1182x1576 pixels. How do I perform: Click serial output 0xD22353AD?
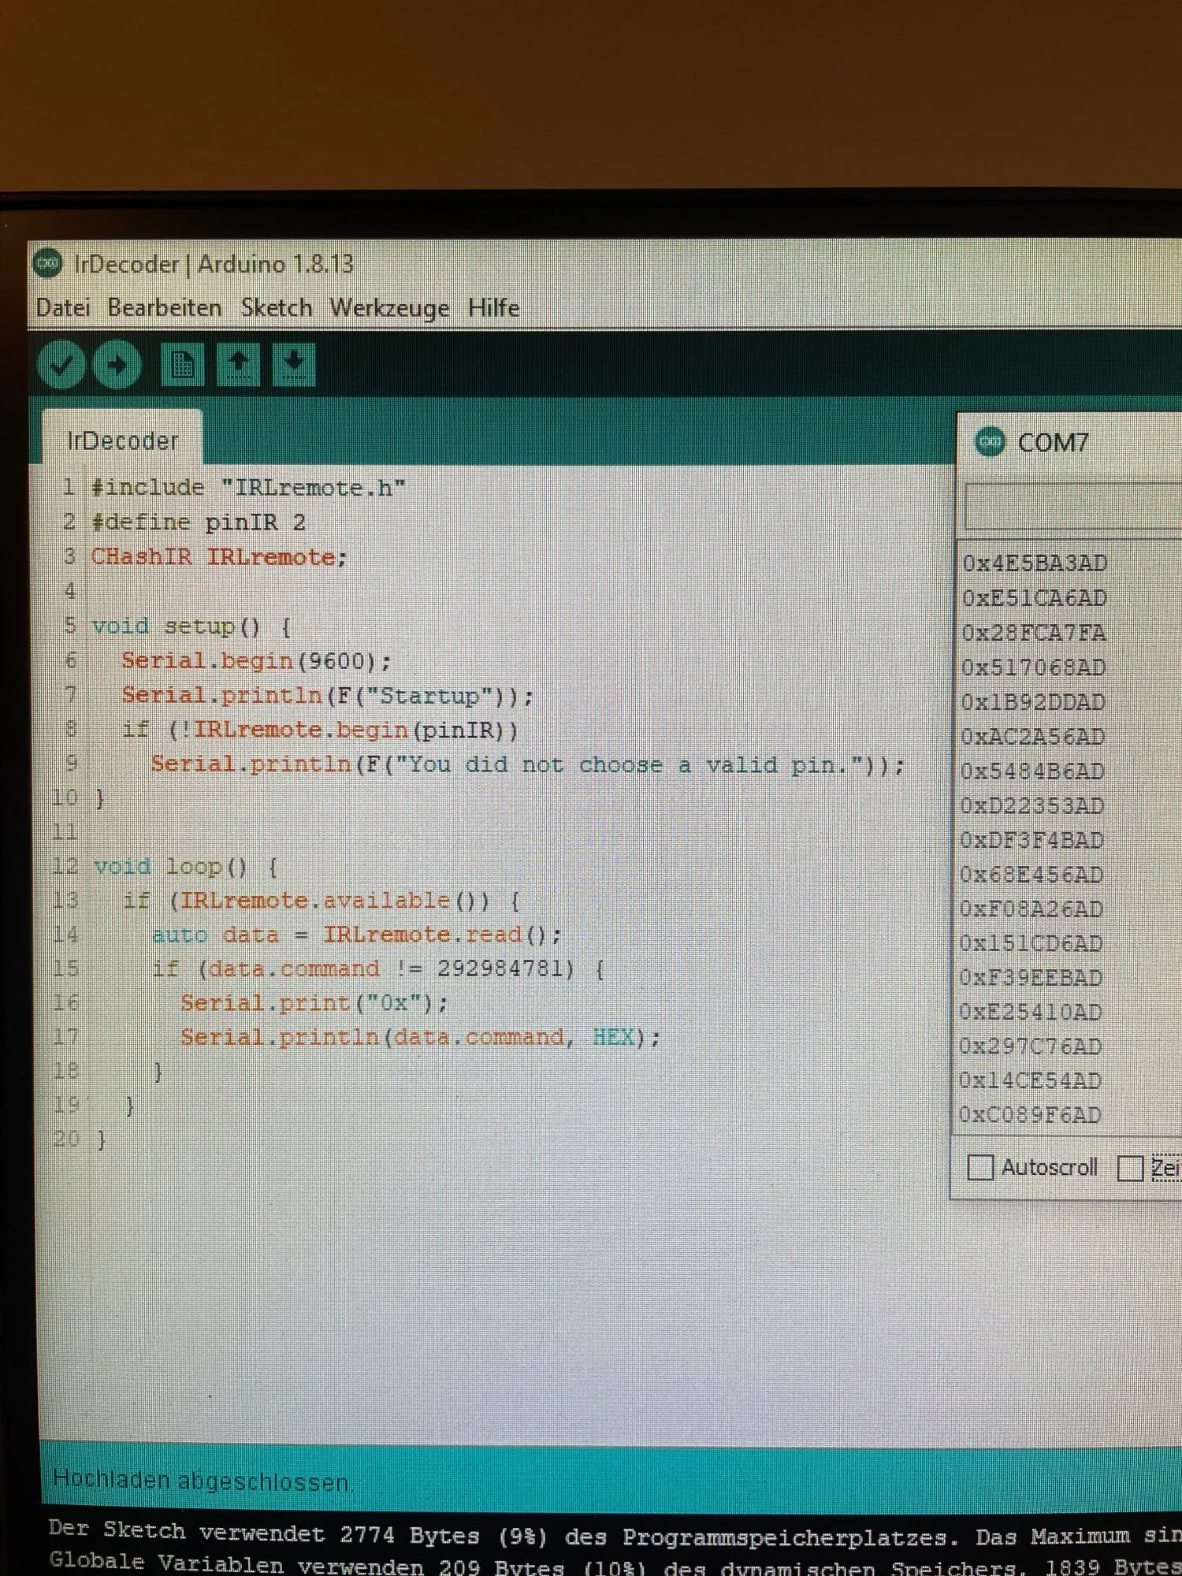1031,806
